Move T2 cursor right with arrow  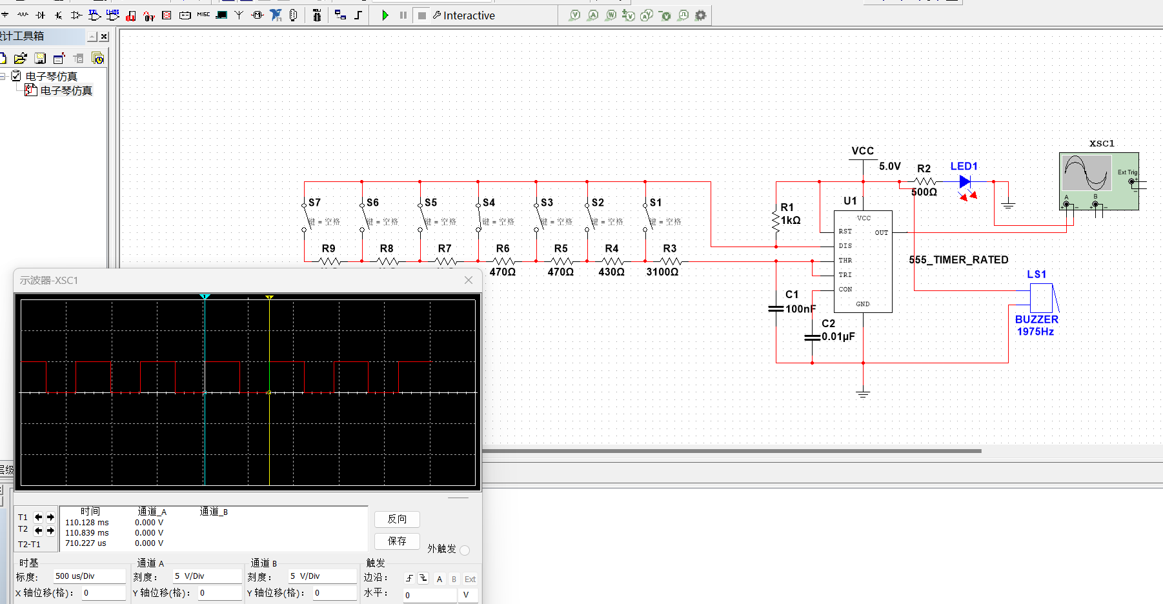tap(50, 530)
